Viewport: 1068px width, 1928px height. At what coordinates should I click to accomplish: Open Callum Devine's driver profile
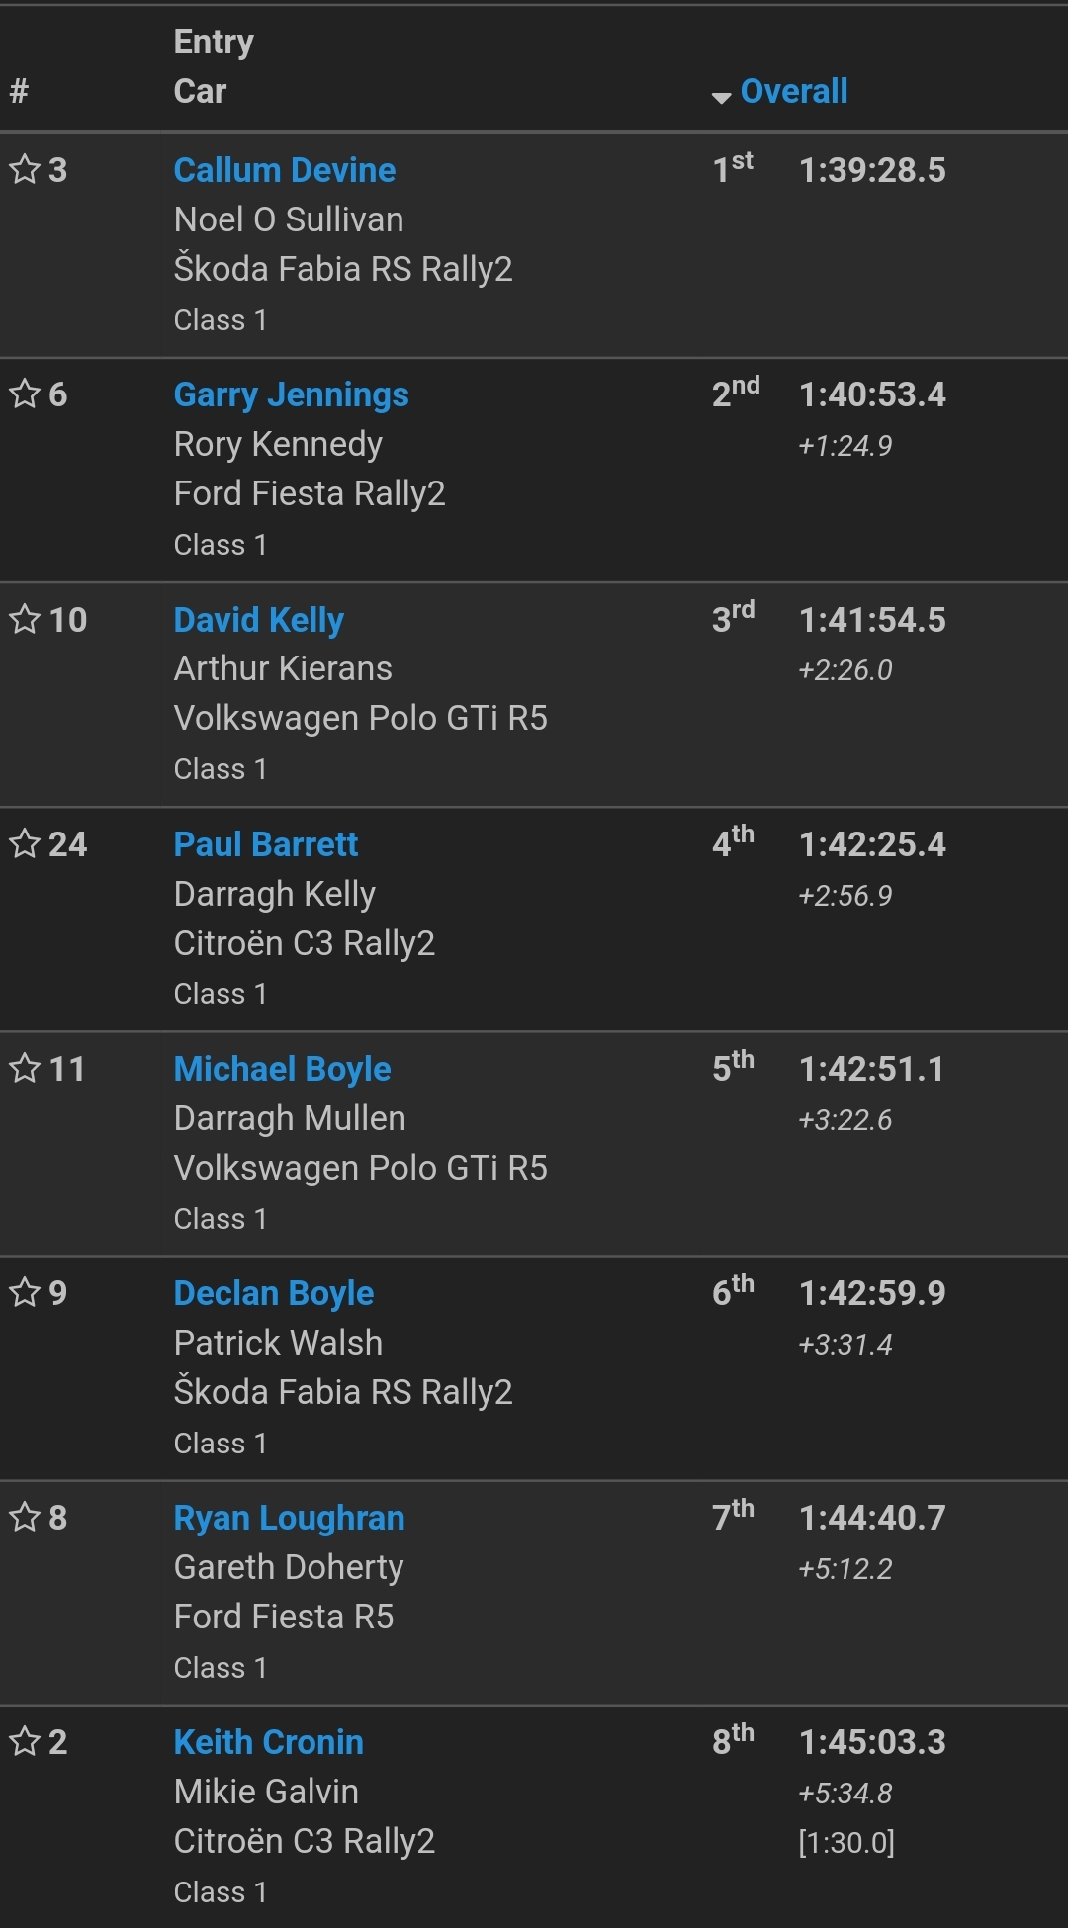285,170
